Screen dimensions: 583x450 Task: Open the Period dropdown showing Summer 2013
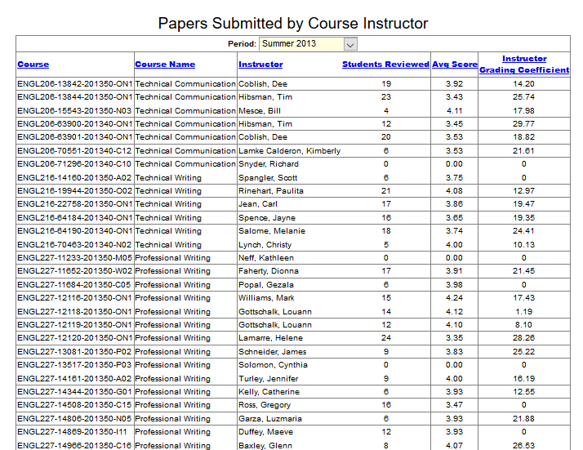[x=308, y=44]
